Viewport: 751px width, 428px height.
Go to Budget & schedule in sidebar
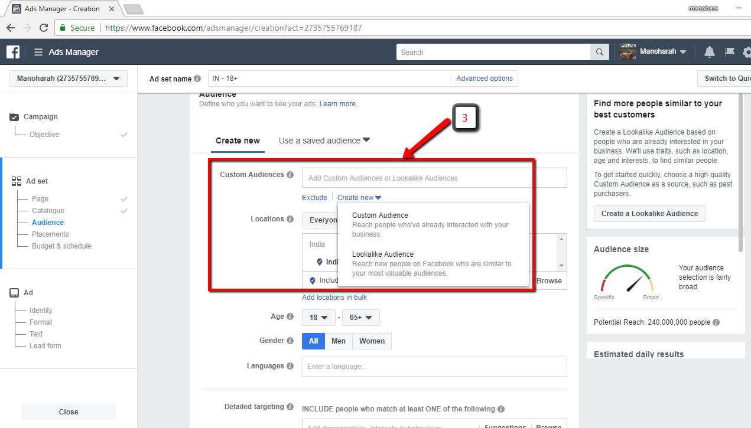[61, 246]
